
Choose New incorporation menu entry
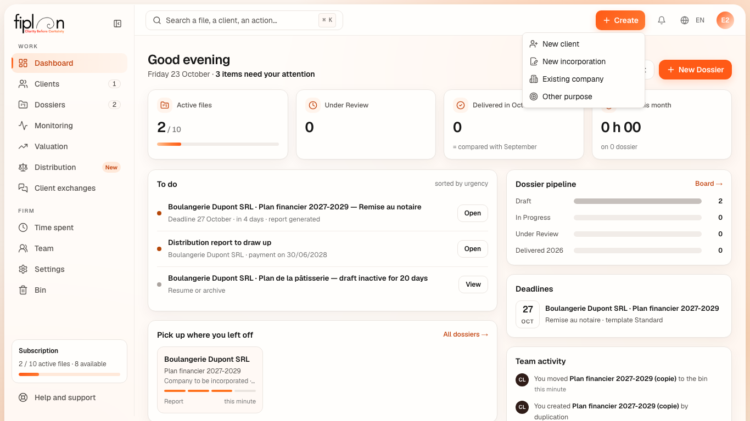(x=584, y=61)
